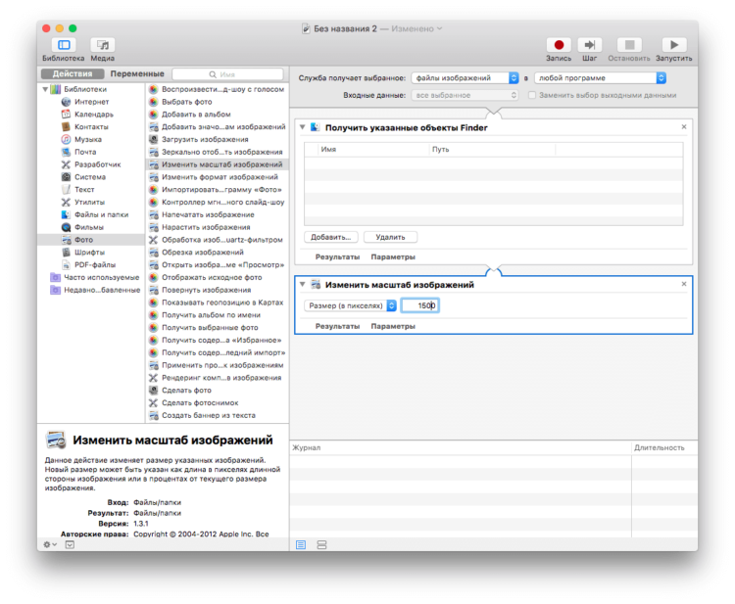Collapse Получить указанные объекты Finder action
735x604 pixels.
pyautogui.click(x=303, y=127)
